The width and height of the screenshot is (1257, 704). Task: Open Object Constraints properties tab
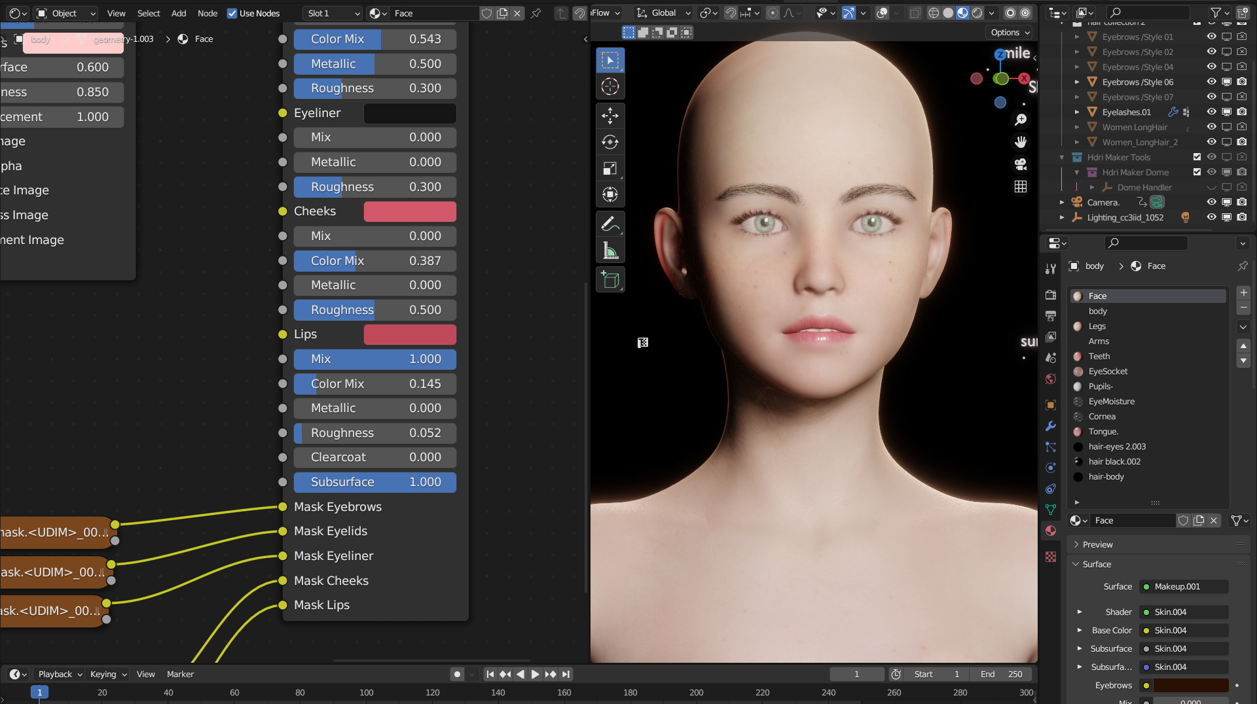click(x=1051, y=489)
